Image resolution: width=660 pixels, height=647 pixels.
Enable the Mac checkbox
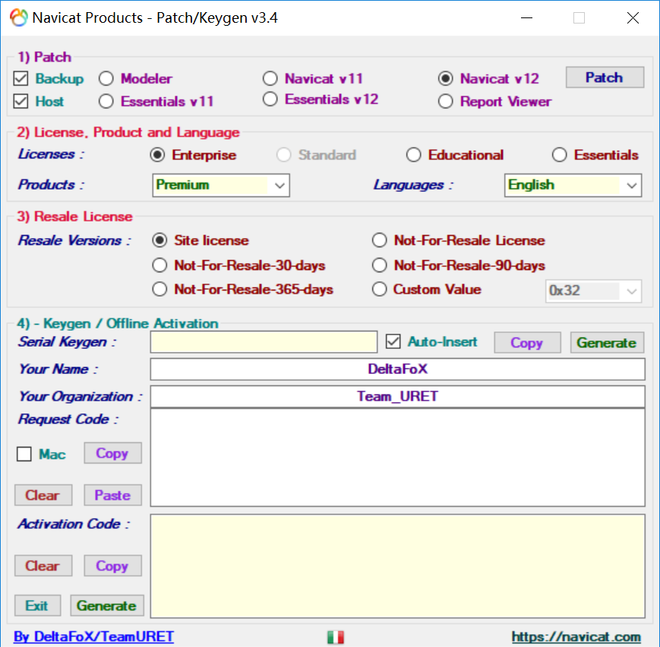click(24, 454)
